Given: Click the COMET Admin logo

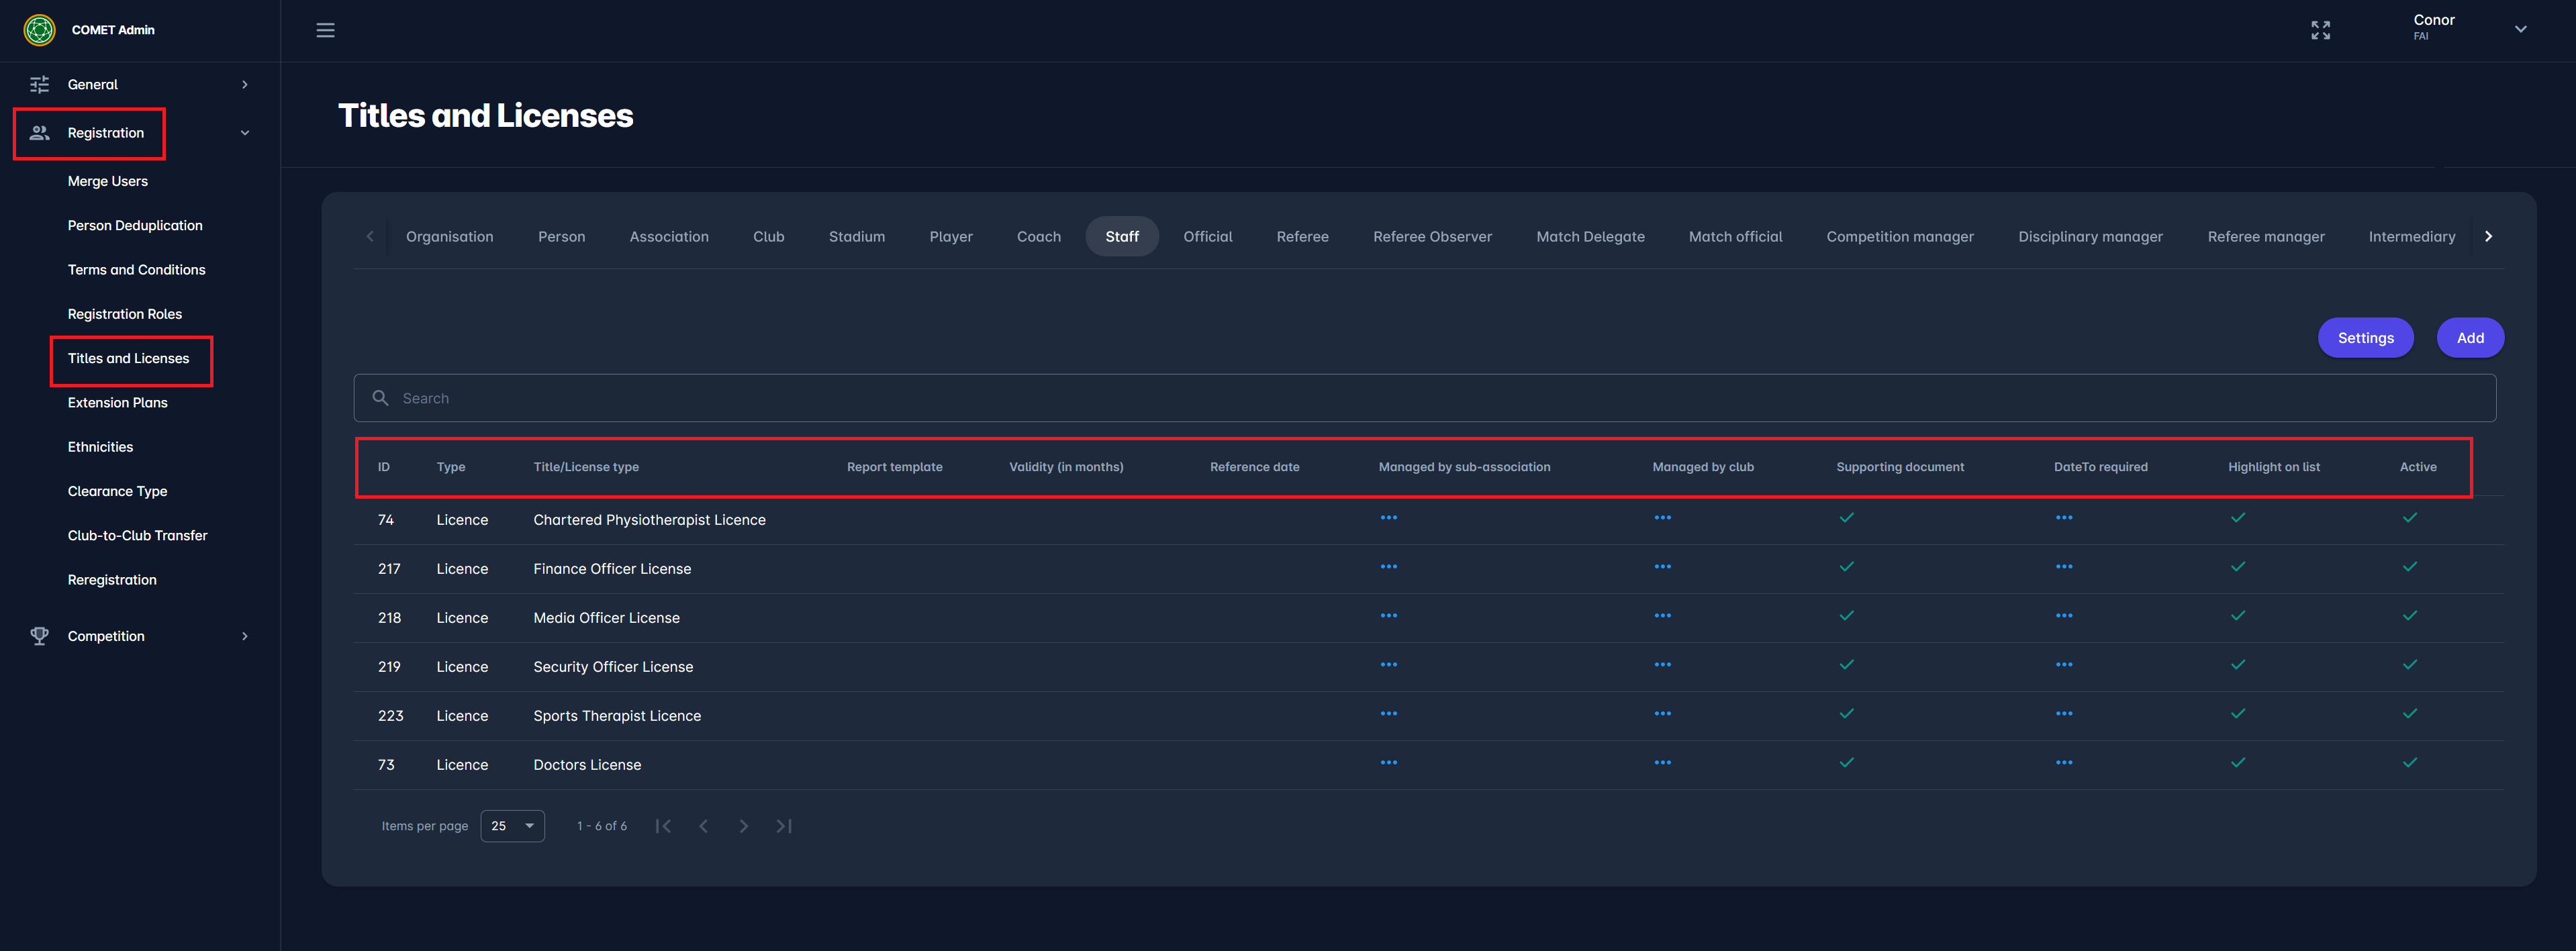Looking at the screenshot, I should 40,30.
